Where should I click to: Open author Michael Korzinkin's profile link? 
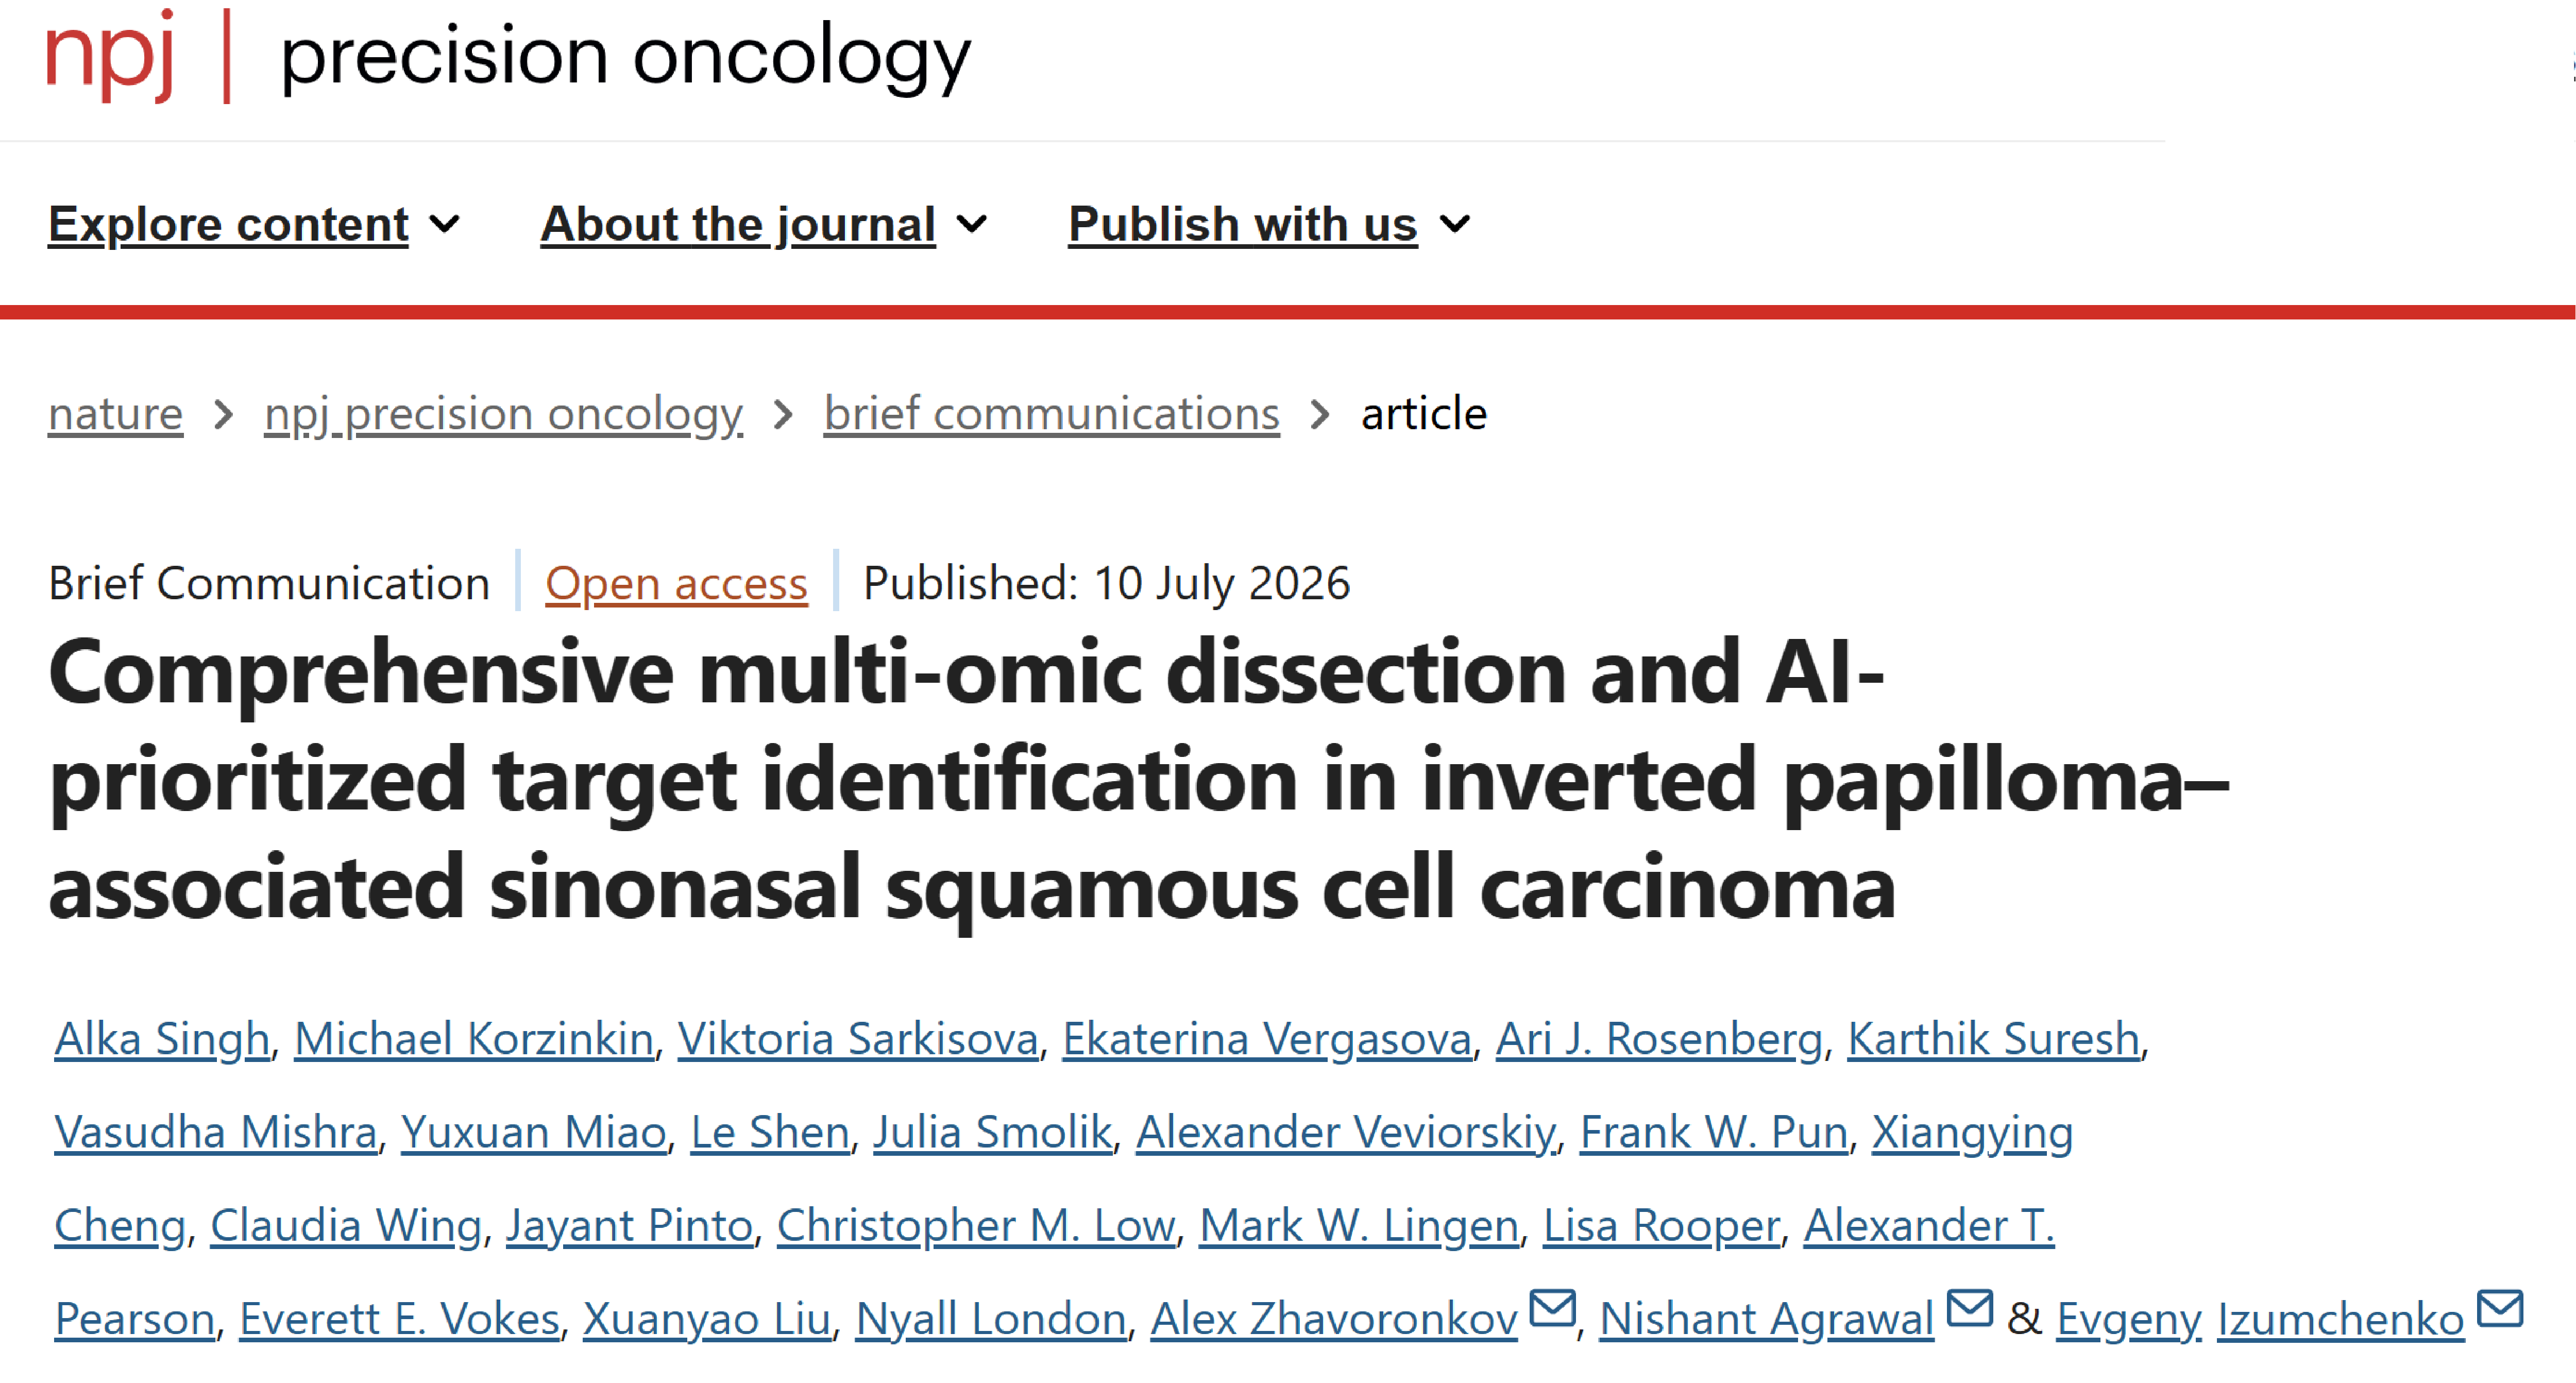474,1039
